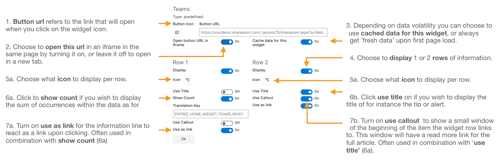Click the Row 1 'Use Callout' label
The image size is (501, 163).
pos(183,122)
